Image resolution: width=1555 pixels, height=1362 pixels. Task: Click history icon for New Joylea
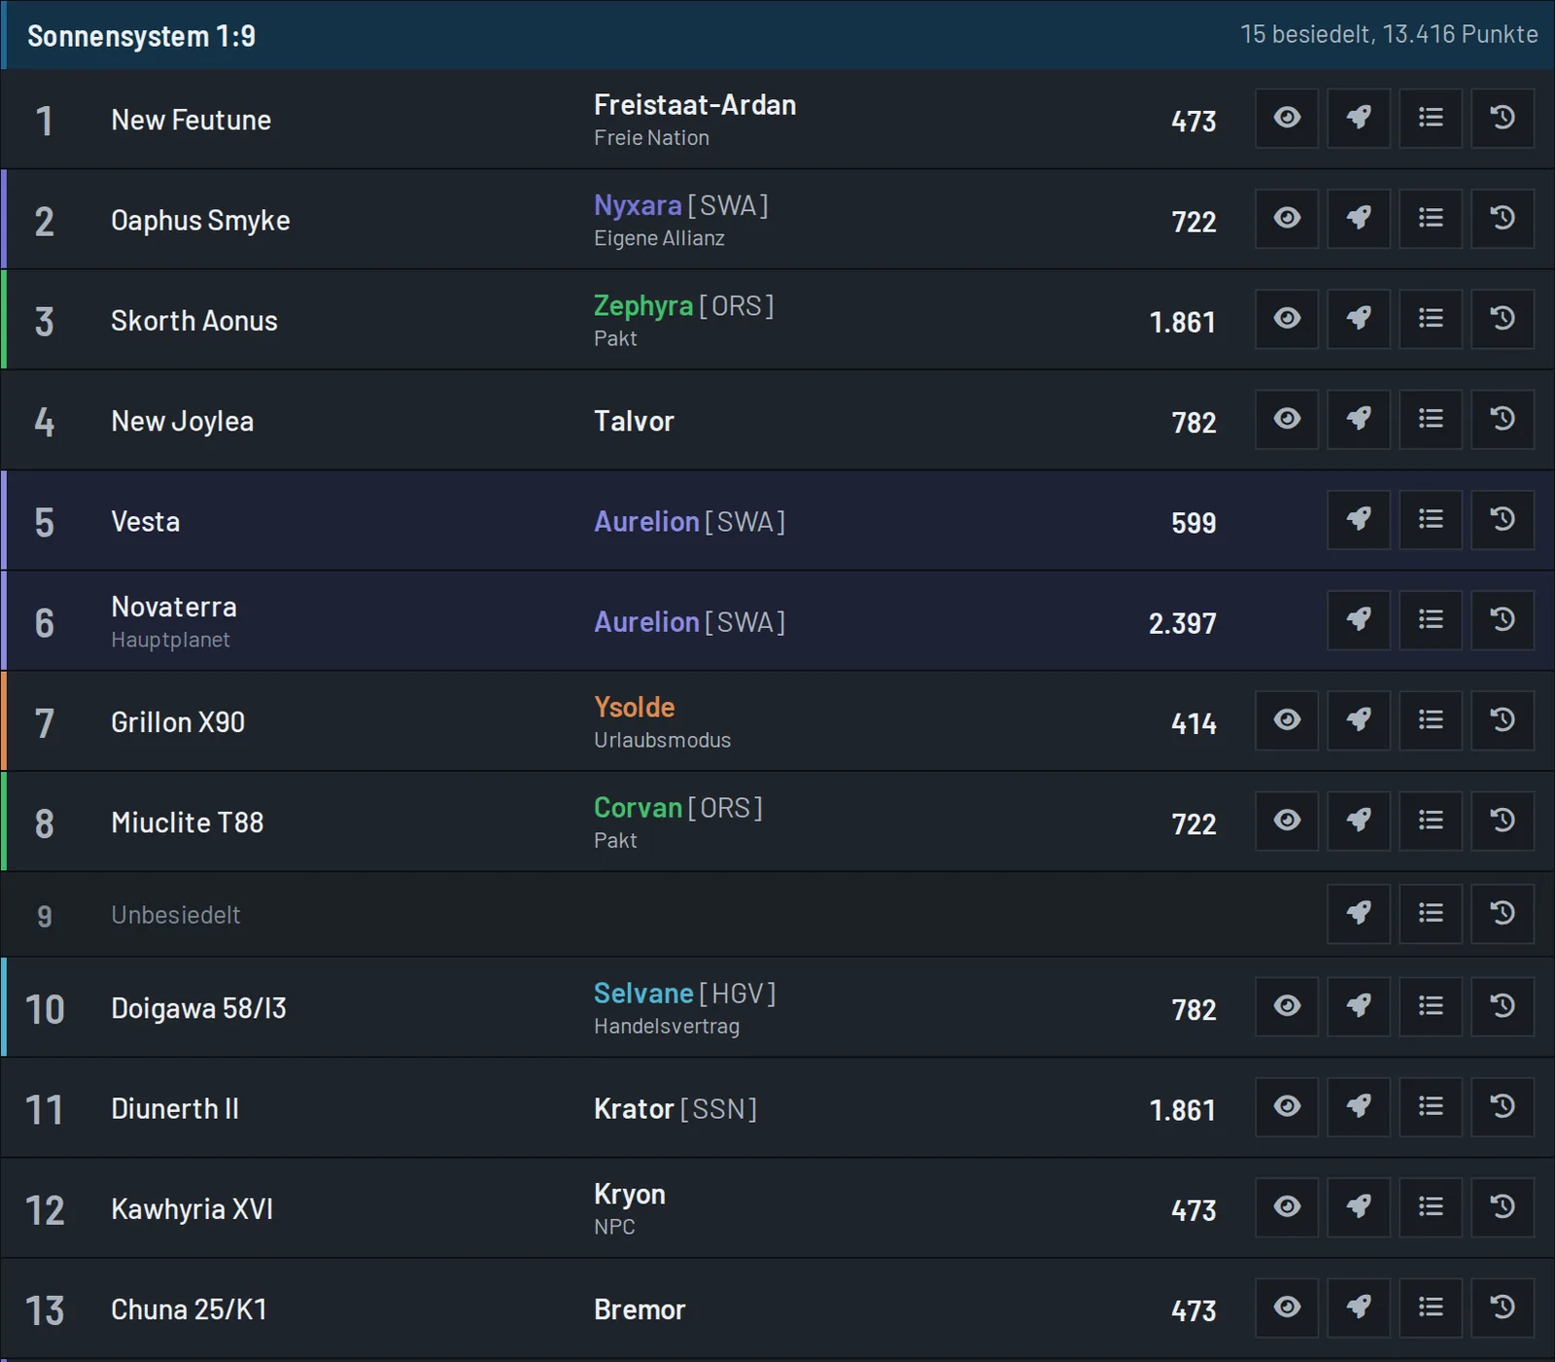tap(1503, 419)
